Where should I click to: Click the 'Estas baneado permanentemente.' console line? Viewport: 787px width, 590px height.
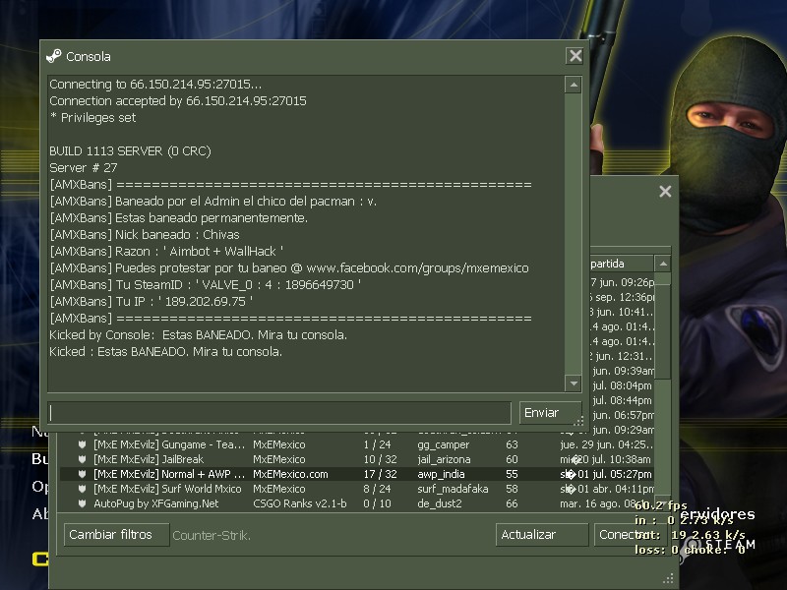point(179,217)
